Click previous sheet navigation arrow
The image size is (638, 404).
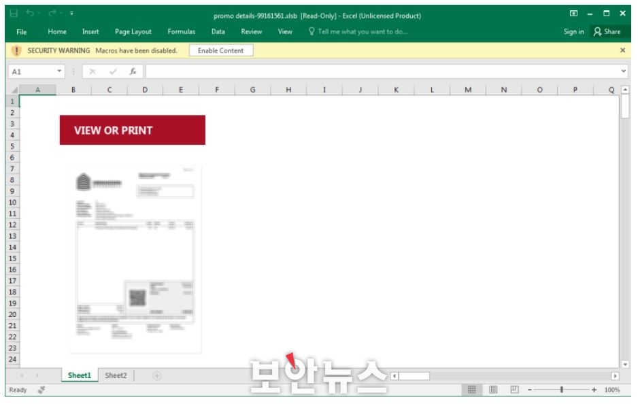coord(22,376)
